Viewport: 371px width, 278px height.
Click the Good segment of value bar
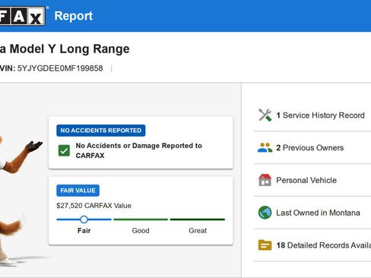tap(141, 220)
